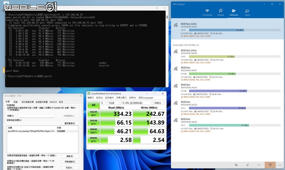Select the 我的最愛目標 tab in the iSCSI dialog

(27, 102)
